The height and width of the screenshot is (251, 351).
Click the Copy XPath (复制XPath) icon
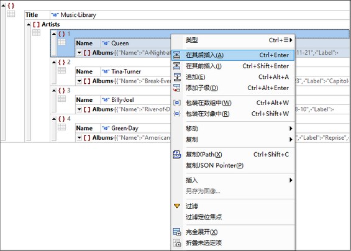pos(177,155)
